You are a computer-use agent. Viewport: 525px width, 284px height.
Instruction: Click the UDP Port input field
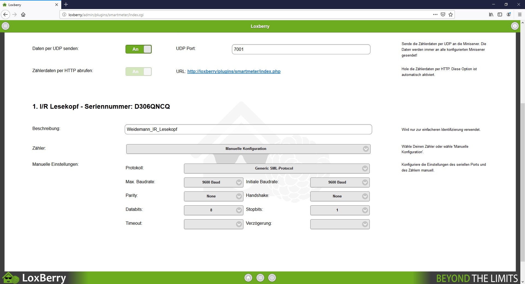[301, 49]
